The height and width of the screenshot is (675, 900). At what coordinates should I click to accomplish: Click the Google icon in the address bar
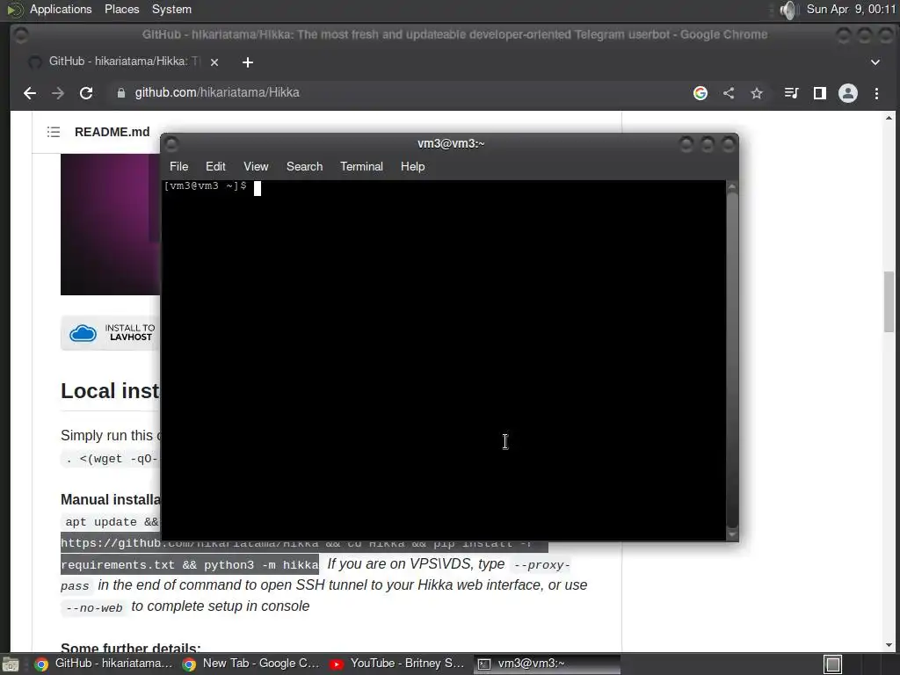pyautogui.click(x=700, y=93)
